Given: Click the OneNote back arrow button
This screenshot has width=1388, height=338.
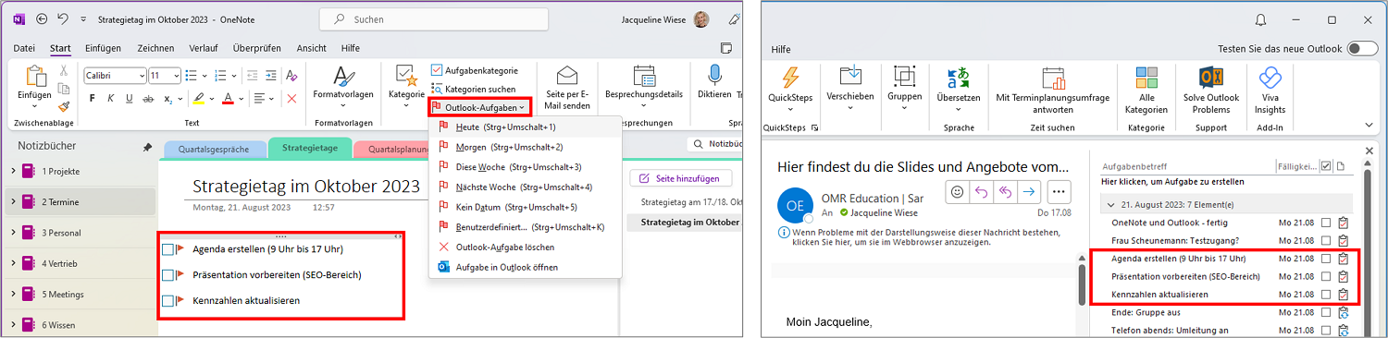Looking at the screenshot, I should click(41, 18).
